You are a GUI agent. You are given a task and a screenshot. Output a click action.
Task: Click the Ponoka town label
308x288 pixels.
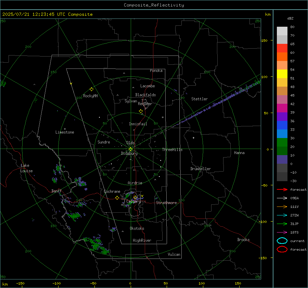(x=156, y=71)
